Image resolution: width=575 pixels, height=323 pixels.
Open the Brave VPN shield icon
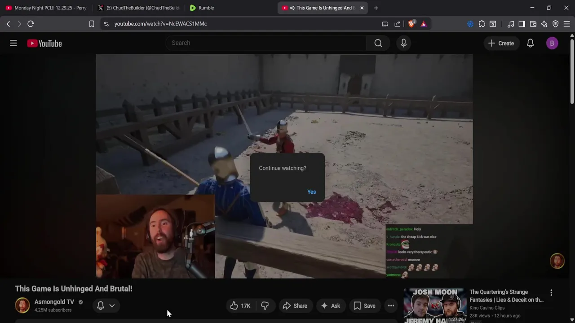pos(556,24)
